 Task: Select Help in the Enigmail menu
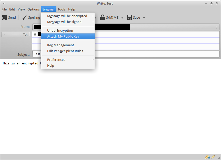(68, 66)
